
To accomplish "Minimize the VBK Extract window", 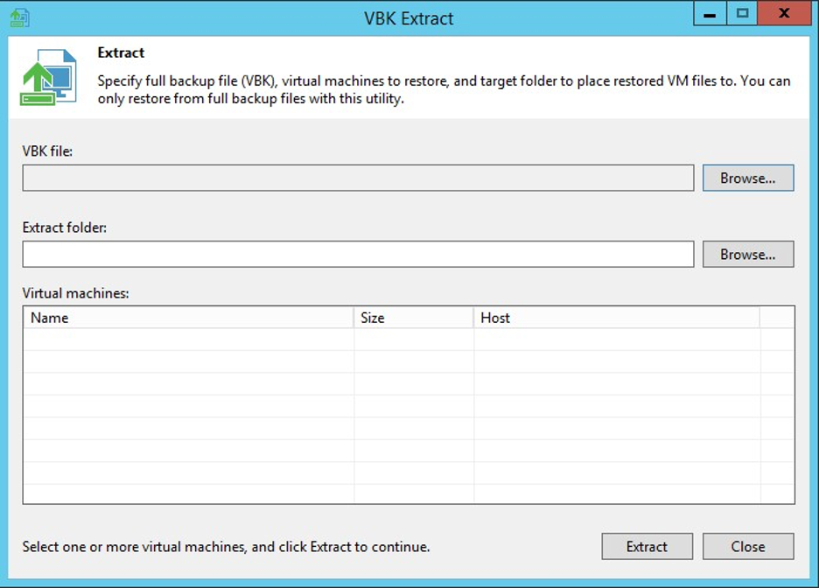I will [710, 14].
